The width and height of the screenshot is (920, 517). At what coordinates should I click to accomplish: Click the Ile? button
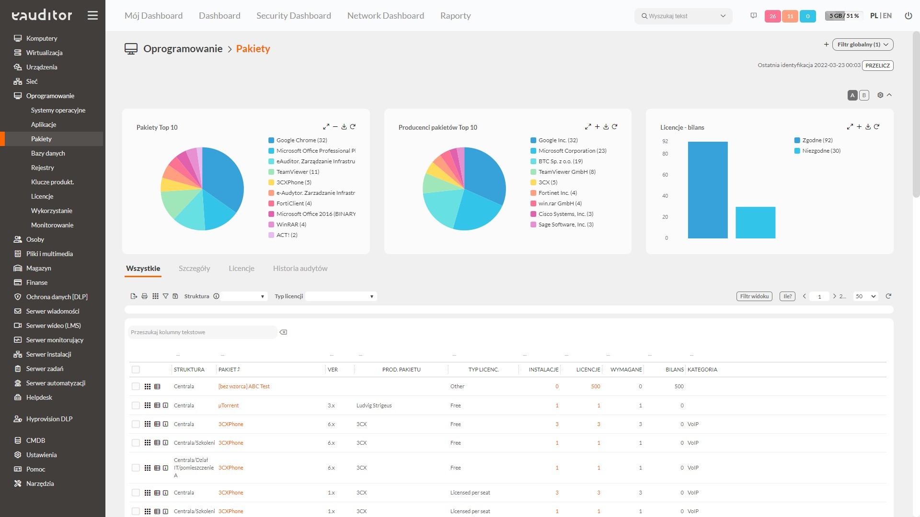pyautogui.click(x=787, y=296)
